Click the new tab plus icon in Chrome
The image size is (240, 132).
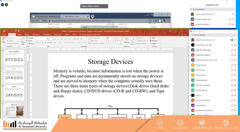pos(92,16)
